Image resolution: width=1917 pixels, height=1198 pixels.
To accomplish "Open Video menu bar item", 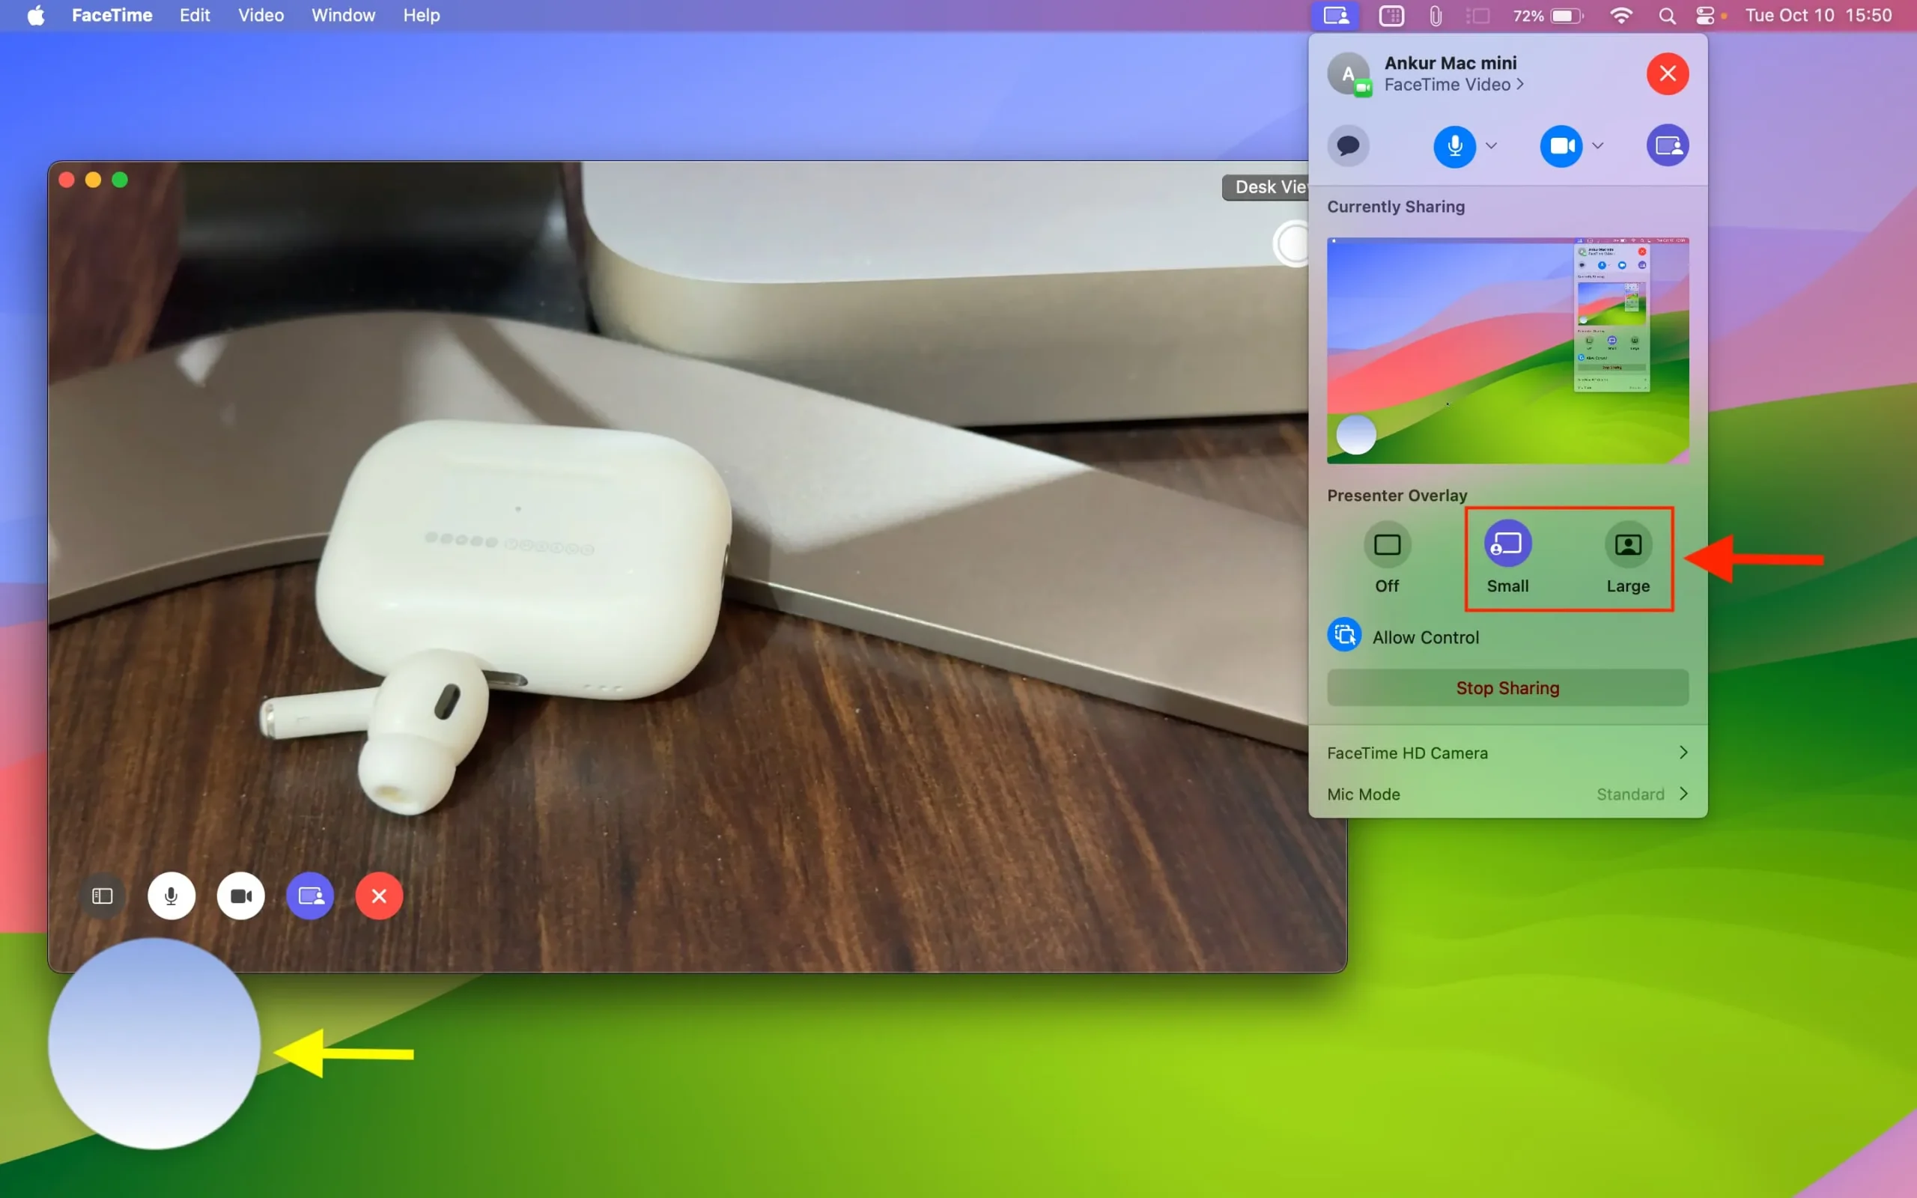I will (259, 15).
